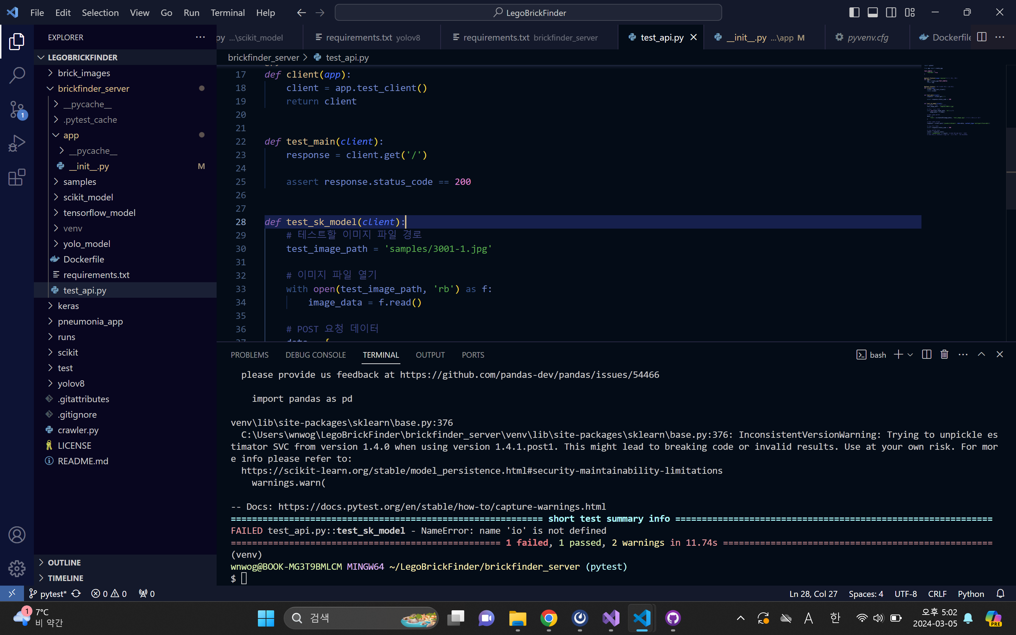The height and width of the screenshot is (635, 1016).
Task: Click the LegoBrickFinder command center search
Action: [528, 13]
